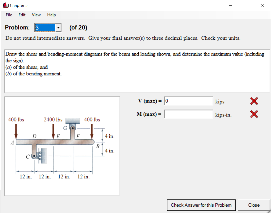Click the V (max) answer field
The width and height of the screenshot is (271, 213).
coord(188,101)
